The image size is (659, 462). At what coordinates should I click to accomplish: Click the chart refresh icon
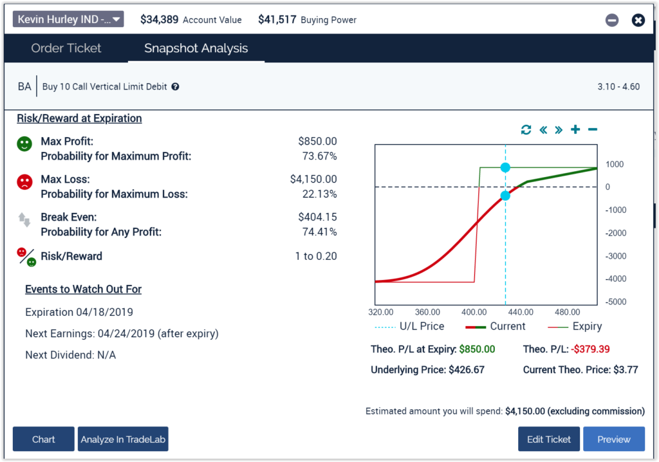pyautogui.click(x=526, y=130)
